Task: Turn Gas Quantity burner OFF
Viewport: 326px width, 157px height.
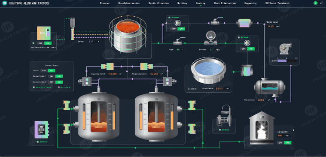Action: (x=280, y=143)
